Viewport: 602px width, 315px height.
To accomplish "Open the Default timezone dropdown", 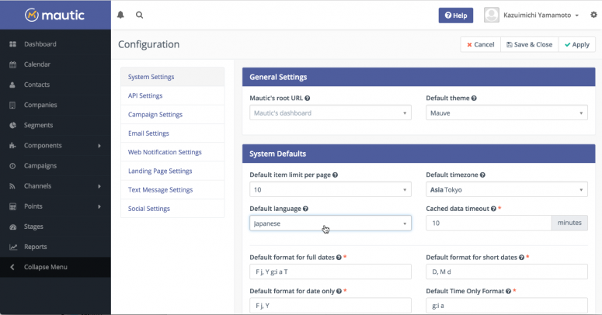I will pos(506,190).
